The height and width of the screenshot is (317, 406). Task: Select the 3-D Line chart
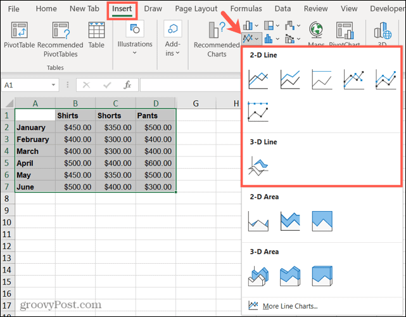pyautogui.click(x=258, y=166)
